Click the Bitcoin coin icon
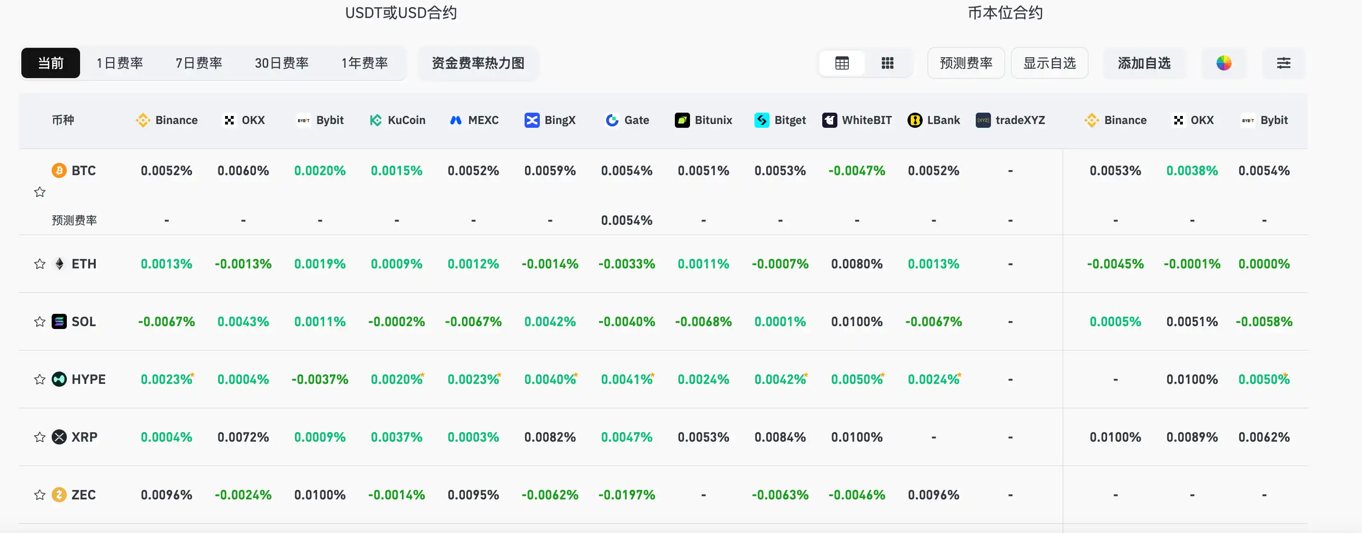 point(59,170)
